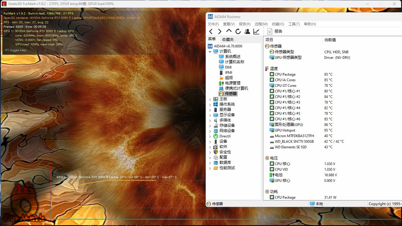Image resolution: width=402 pixels, height=226 pixels.
Task: Select AIDA64 v6.70.6000 root node
Action: coord(225,46)
